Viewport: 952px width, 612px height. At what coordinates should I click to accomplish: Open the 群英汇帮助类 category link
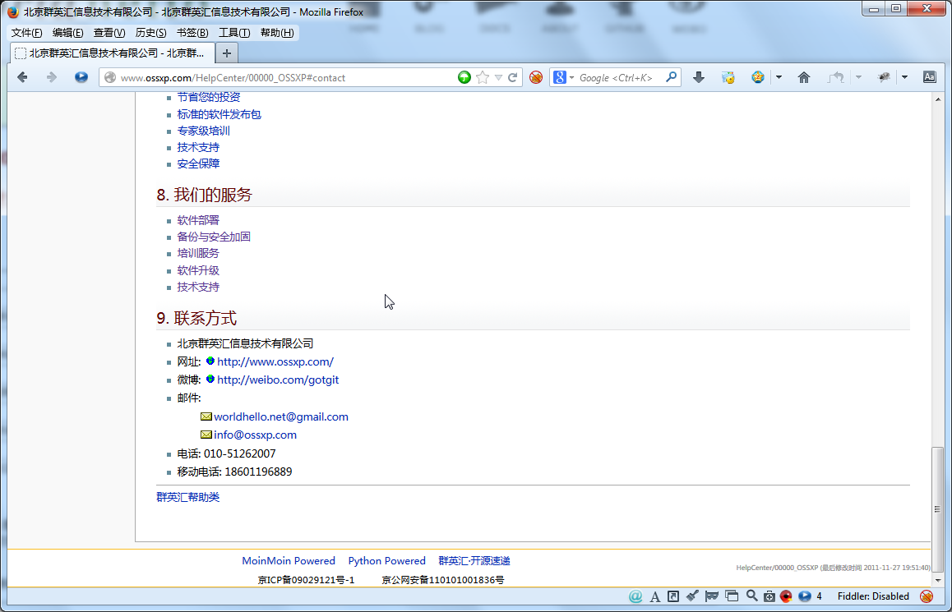187,497
